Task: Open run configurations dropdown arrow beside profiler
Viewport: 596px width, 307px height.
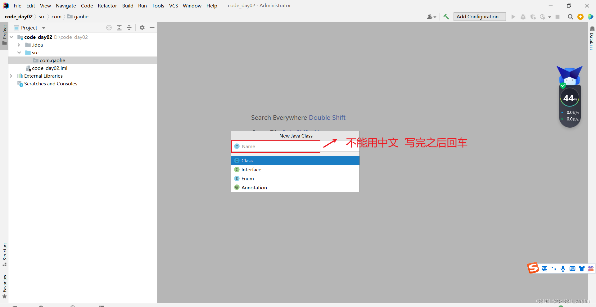Action: tap(550, 17)
